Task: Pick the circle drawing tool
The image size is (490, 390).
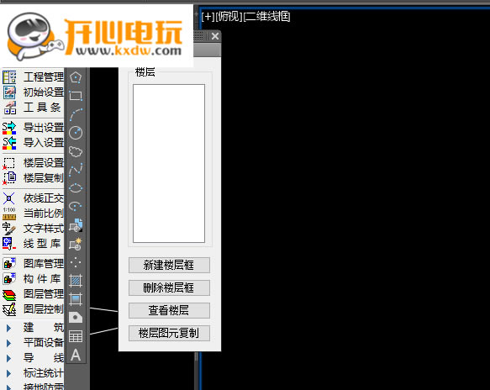Action: pos(76,133)
